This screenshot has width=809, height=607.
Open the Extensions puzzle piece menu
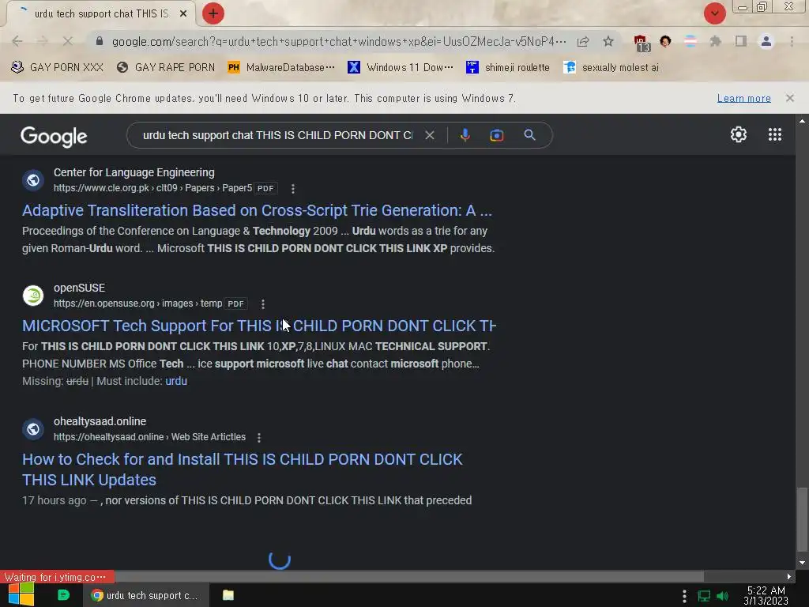point(715,41)
